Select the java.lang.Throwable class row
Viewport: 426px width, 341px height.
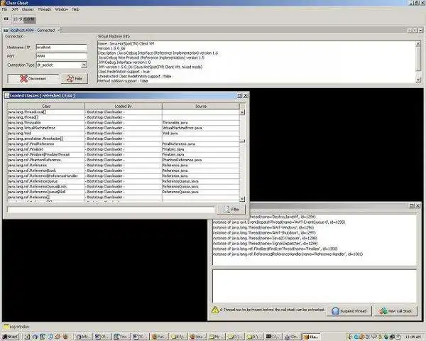[124, 123]
